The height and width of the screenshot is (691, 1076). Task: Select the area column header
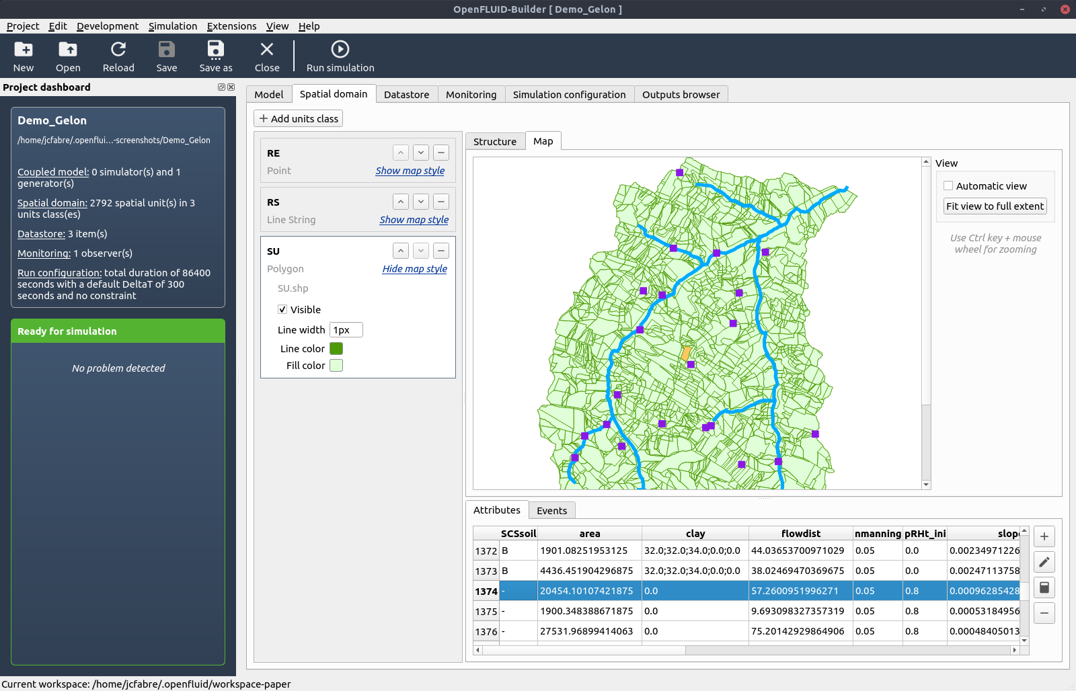(590, 534)
